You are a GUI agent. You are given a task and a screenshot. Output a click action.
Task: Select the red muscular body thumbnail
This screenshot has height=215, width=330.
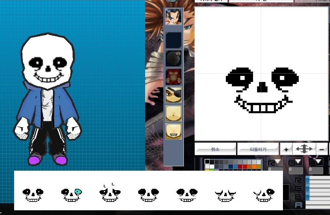(173, 77)
